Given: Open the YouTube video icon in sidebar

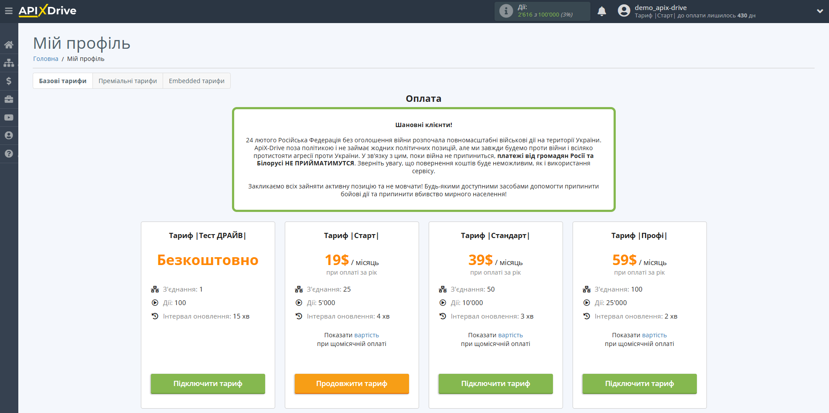Looking at the screenshot, I should tap(9, 118).
